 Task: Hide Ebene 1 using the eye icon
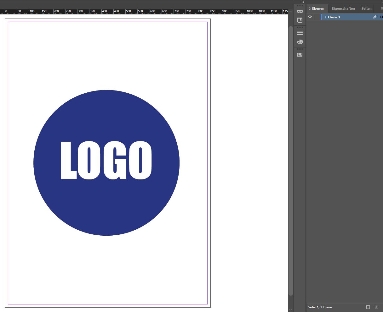pyautogui.click(x=310, y=17)
